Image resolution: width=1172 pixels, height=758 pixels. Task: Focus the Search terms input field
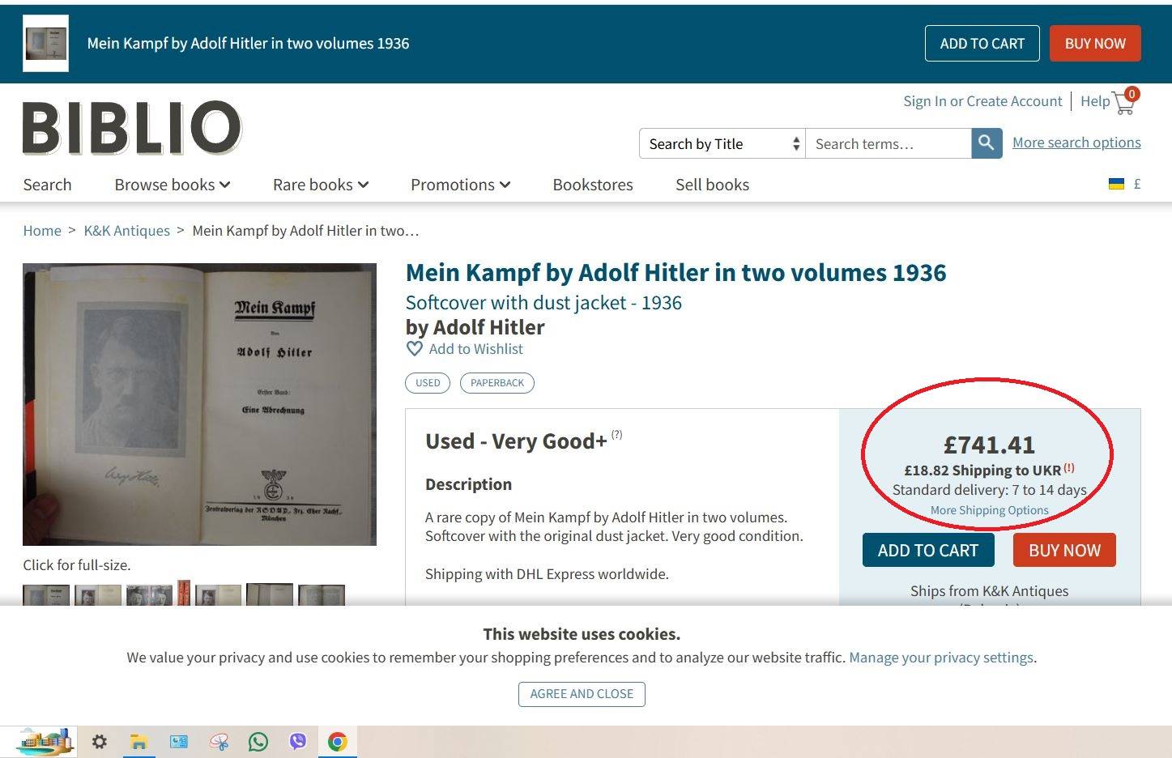pos(889,143)
